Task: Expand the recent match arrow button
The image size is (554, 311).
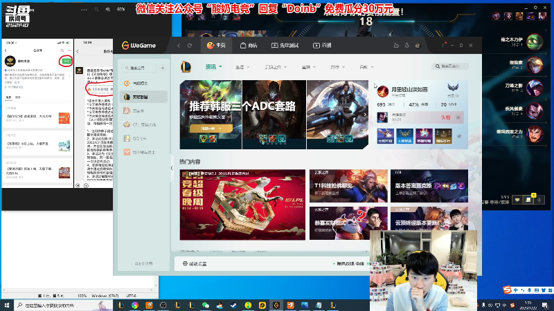Action: click(458, 117)
